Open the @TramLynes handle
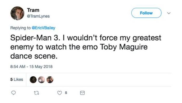The height and width of the screenshot is (103, 182). (x=38, y=16)
